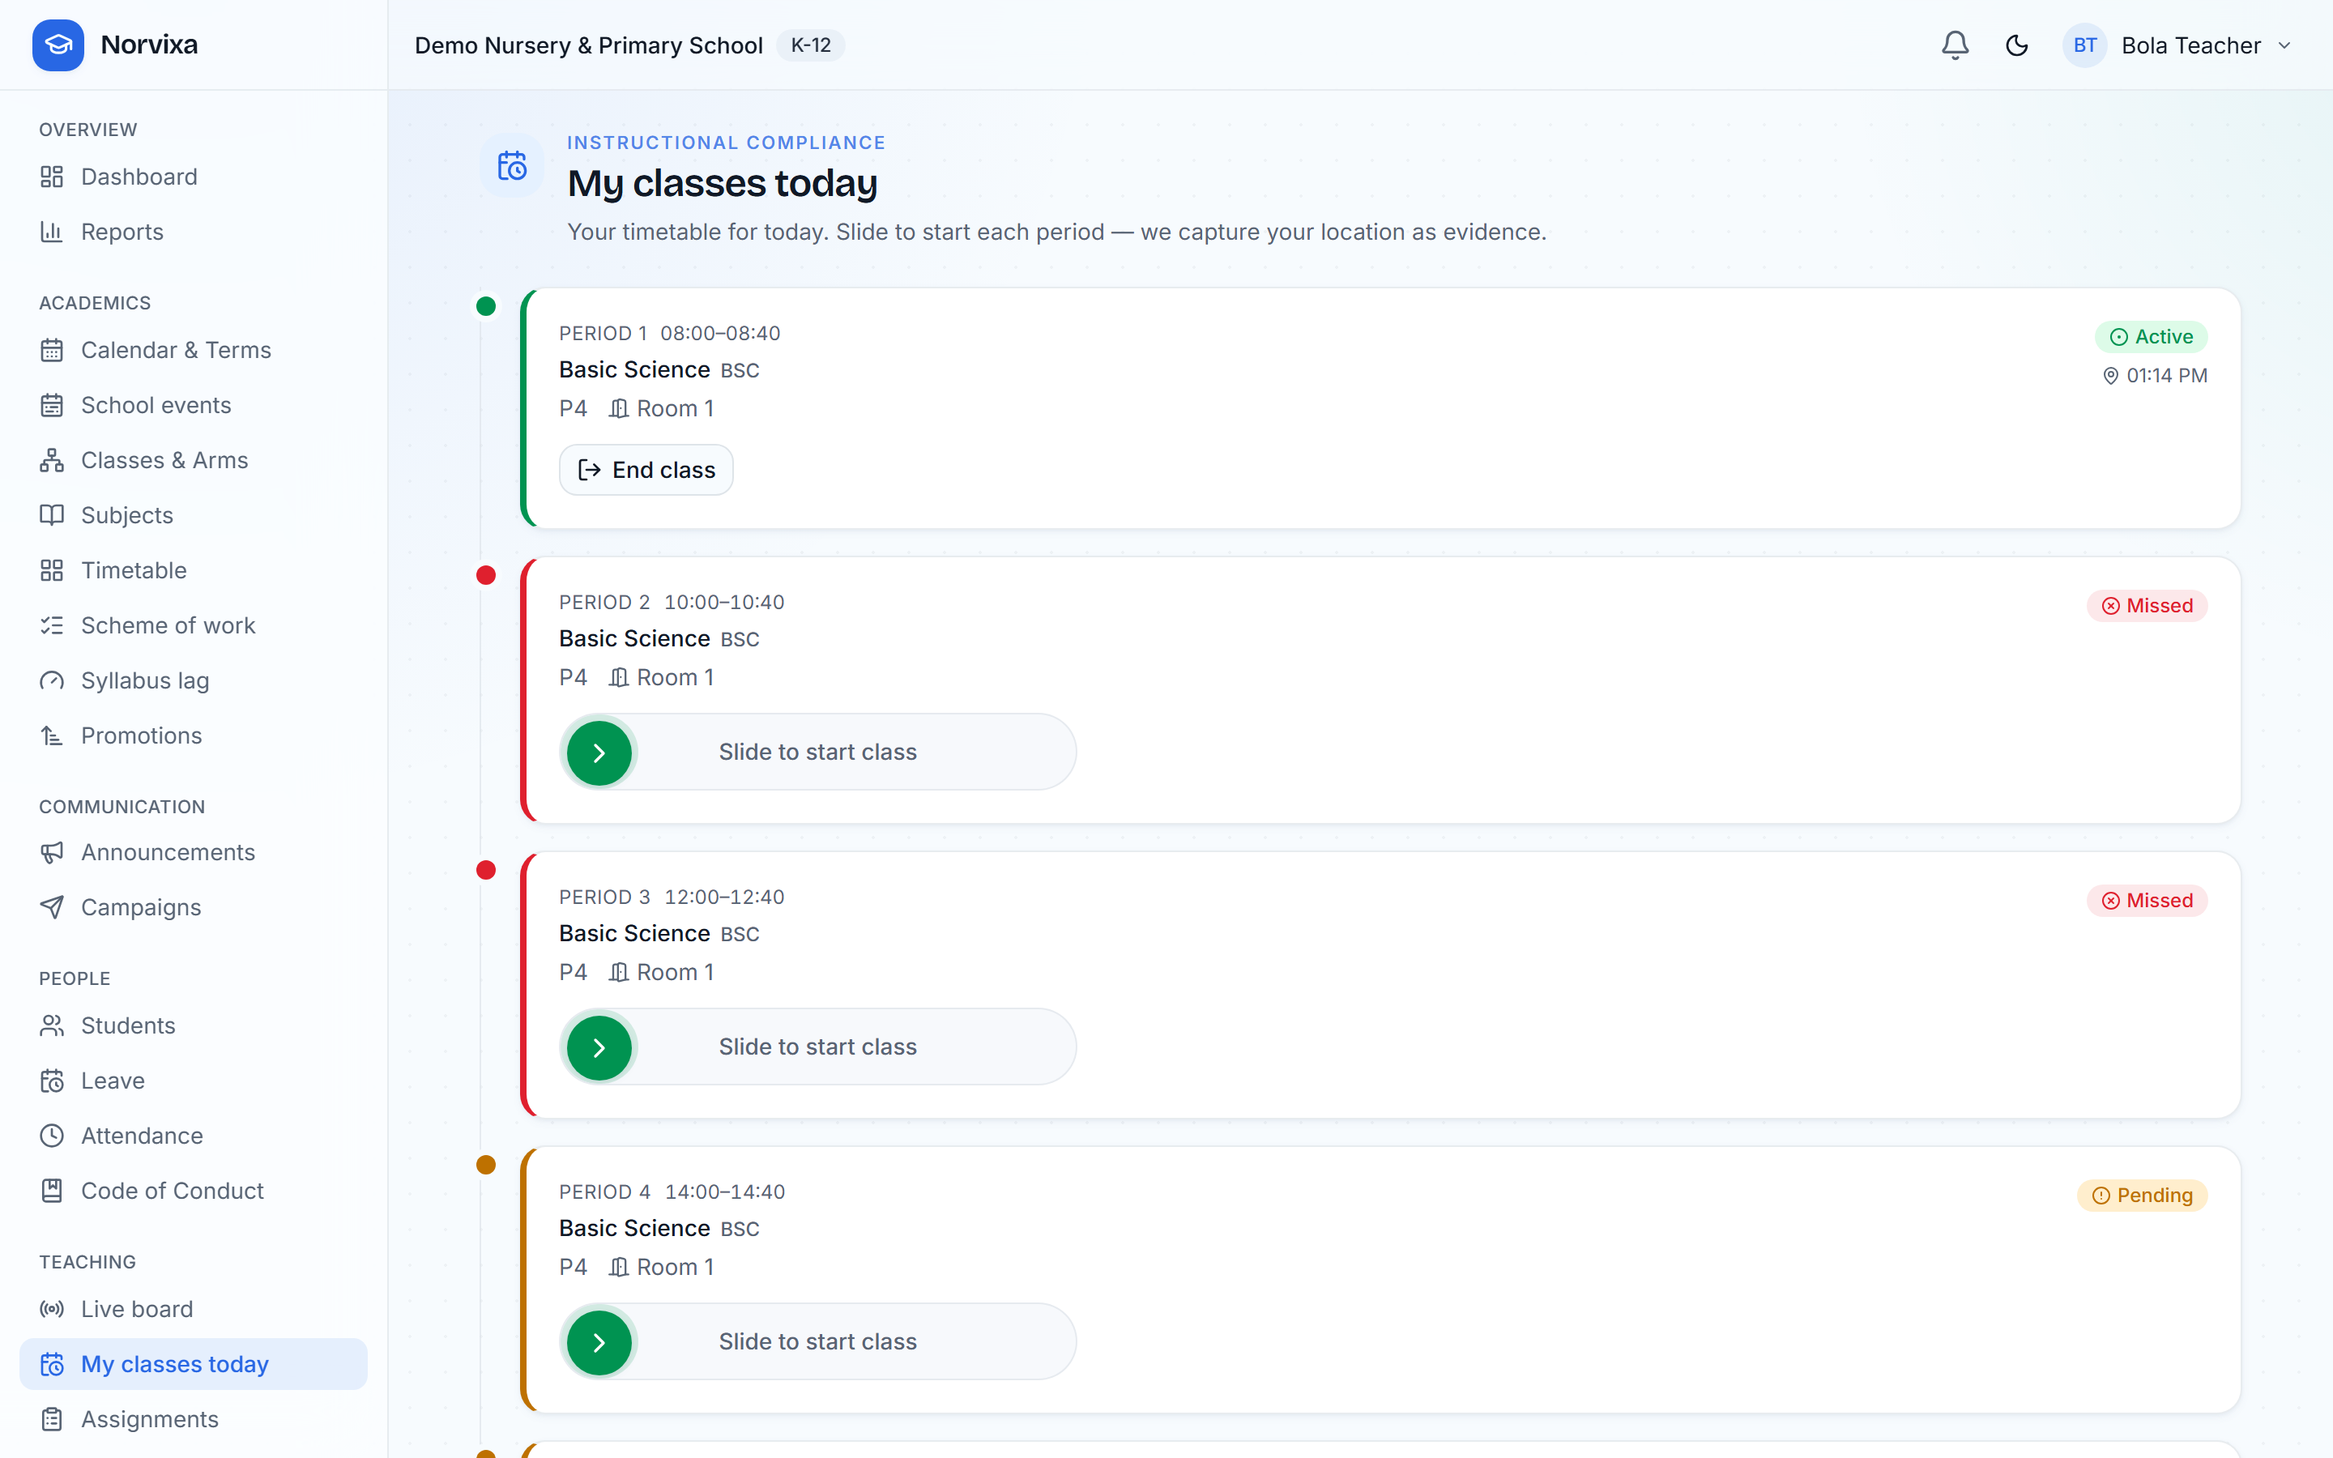
Task: Open Calendar & Terms
Action: click(x=194, y=351)
